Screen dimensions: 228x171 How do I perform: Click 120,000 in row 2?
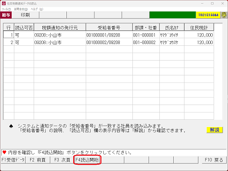click(199, 42)
